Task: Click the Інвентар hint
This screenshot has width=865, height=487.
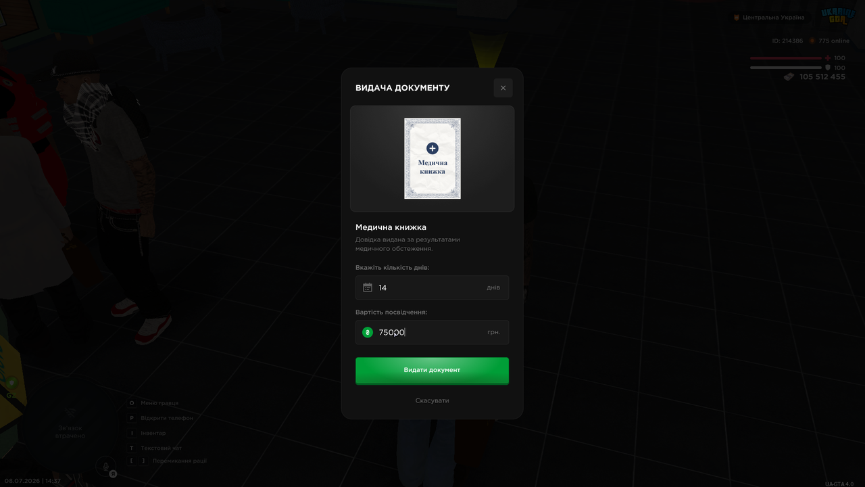Action: click(153, 433)
